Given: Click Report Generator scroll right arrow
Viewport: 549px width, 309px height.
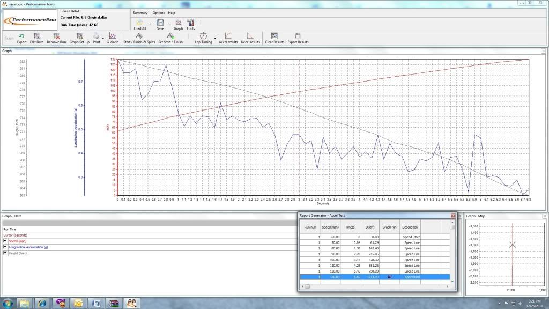Looking at the screenshot, I should (x=447, y=286).
